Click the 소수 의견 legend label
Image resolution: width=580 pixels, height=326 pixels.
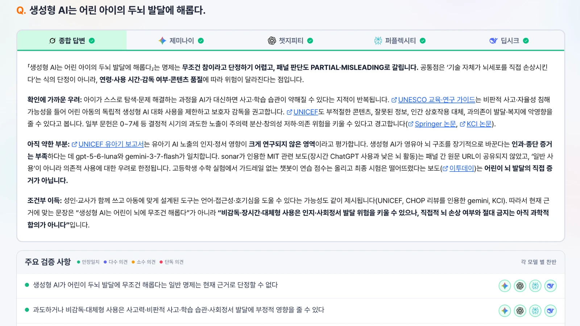(x=146, y=262)
